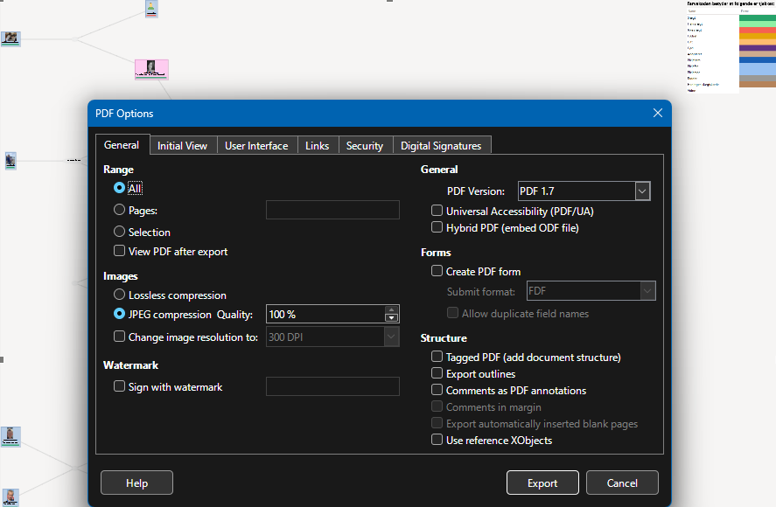This screenshot has width=776, height=507.
Task: Open the 300 DPI resolution dropdown
Action: pyautogui.click(x=391, y=337)
